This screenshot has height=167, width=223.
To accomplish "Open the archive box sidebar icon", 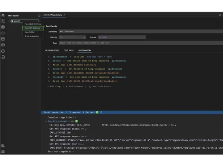I will coord(3,39).
